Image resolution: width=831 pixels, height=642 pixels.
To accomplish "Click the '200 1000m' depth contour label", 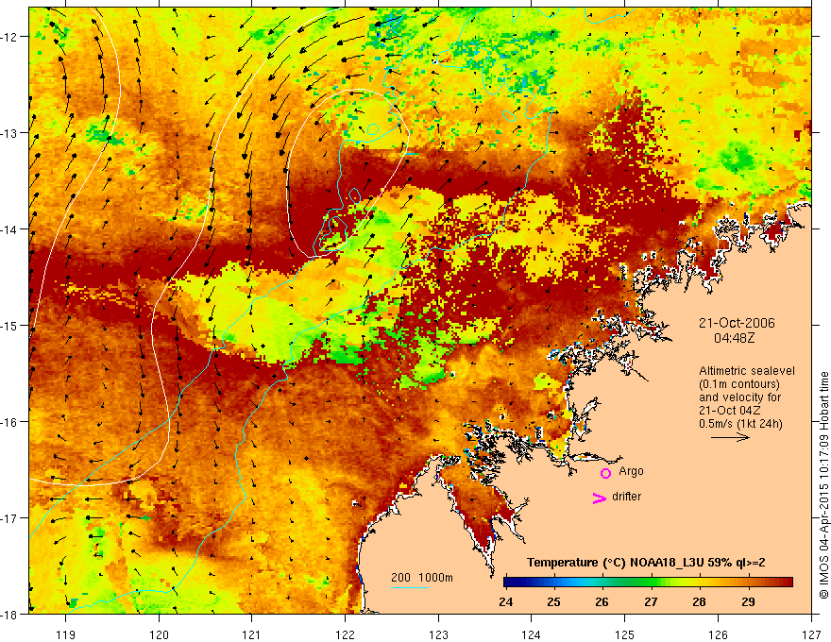I will 422,578.
